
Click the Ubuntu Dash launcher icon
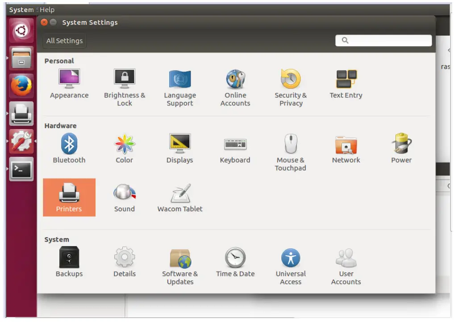pos(21,30)
